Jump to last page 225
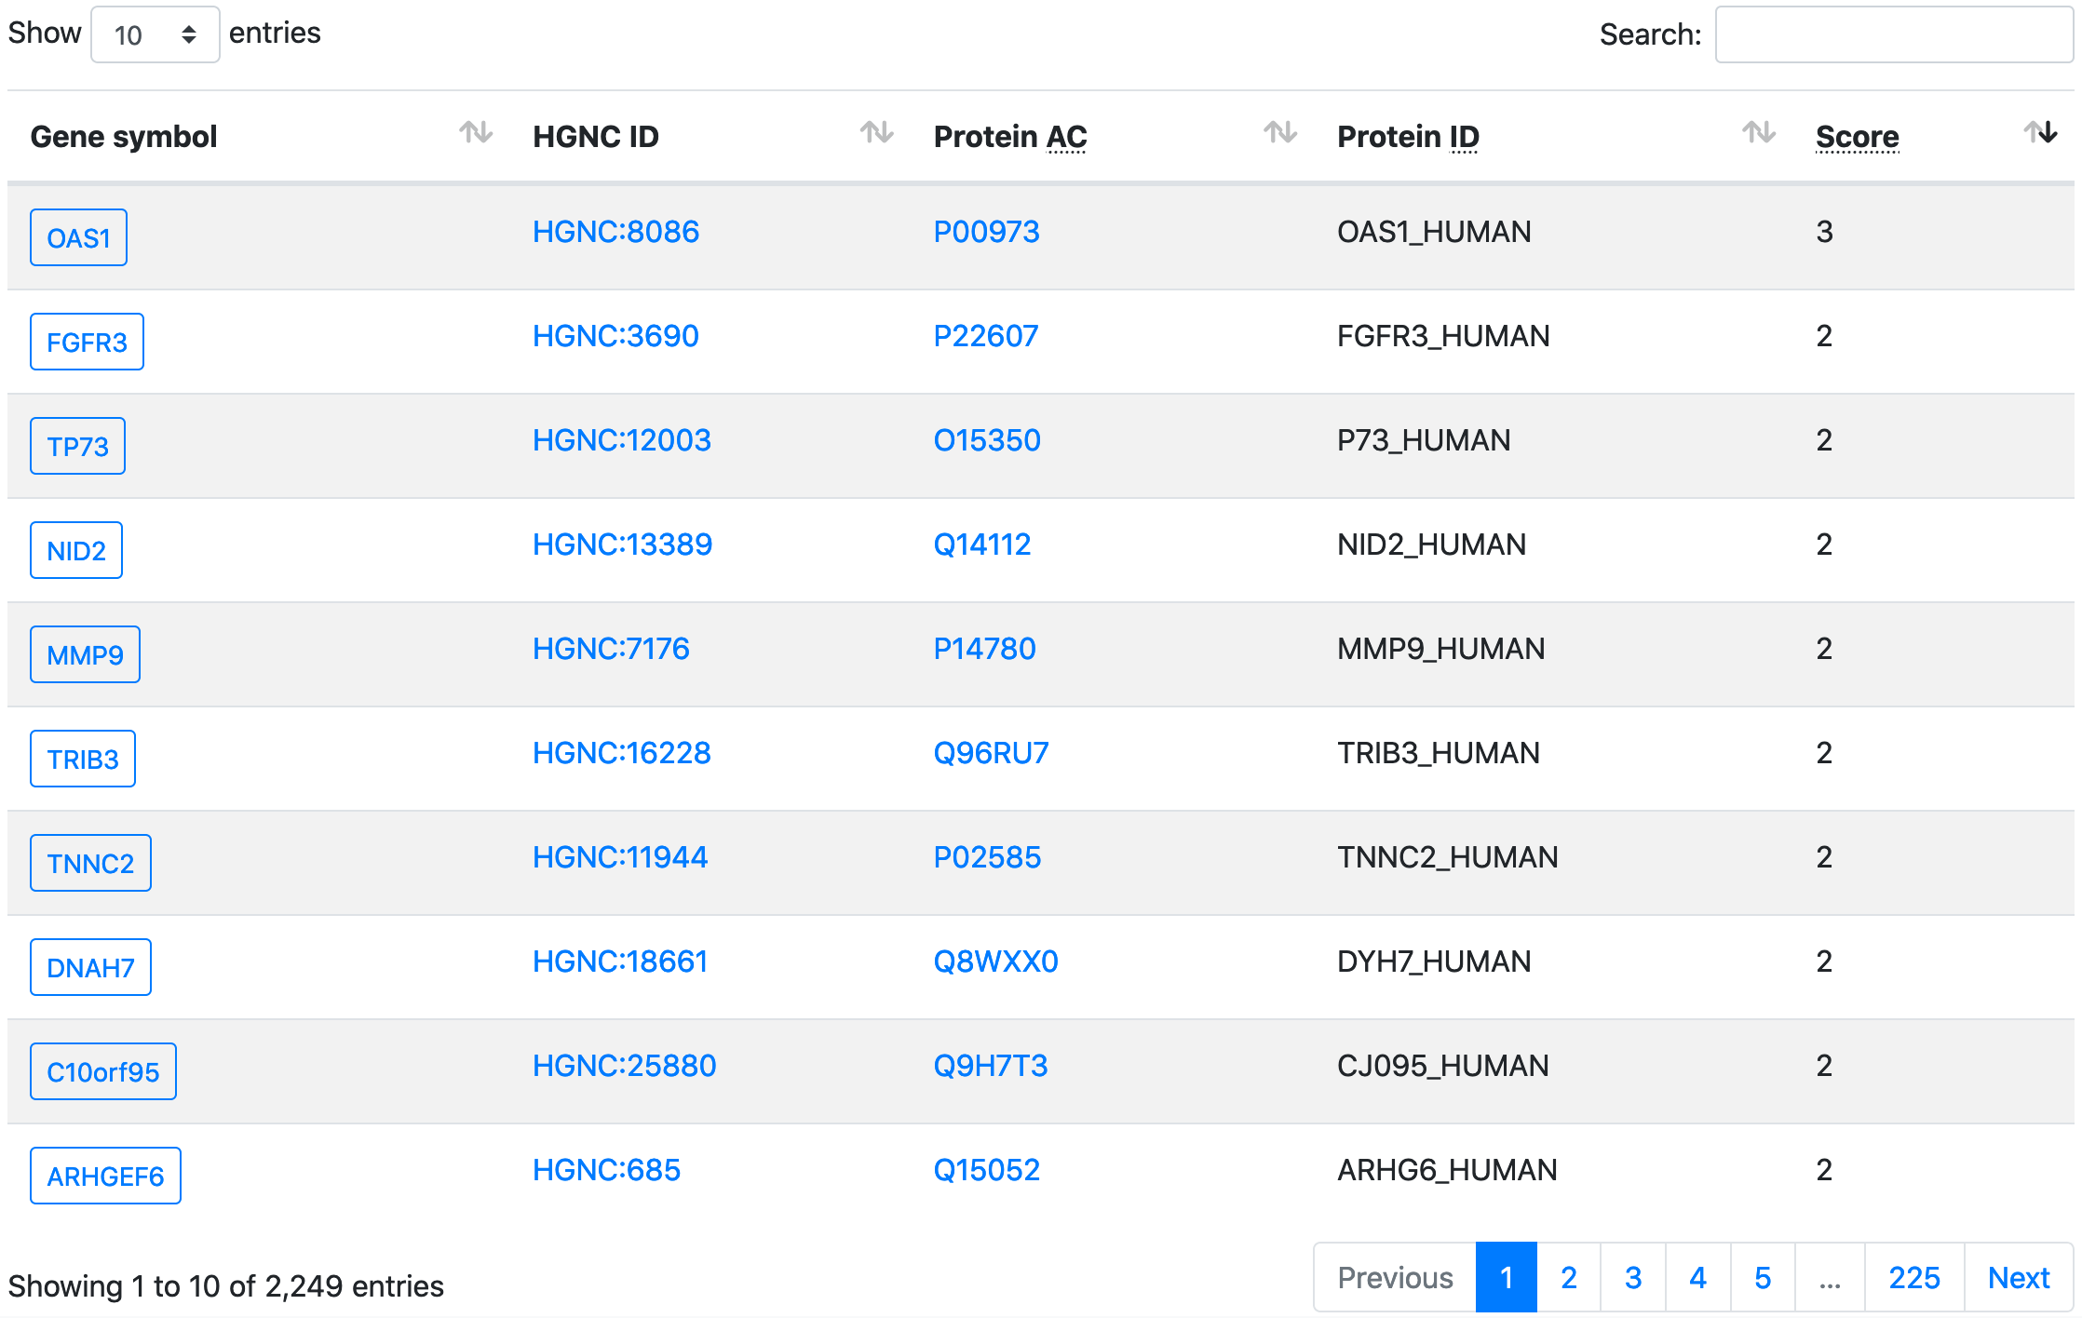 pyautogui.click(x=1914, y=1278)
